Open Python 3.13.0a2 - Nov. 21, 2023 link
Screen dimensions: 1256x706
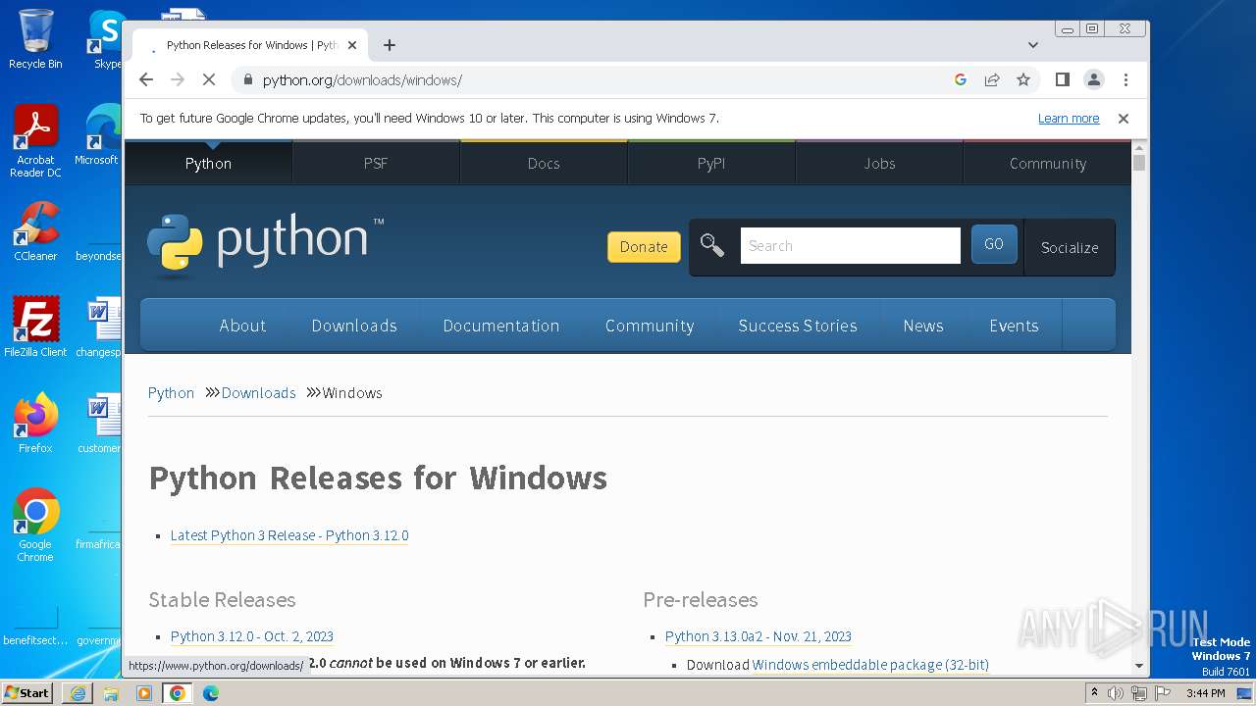point(759,636)
